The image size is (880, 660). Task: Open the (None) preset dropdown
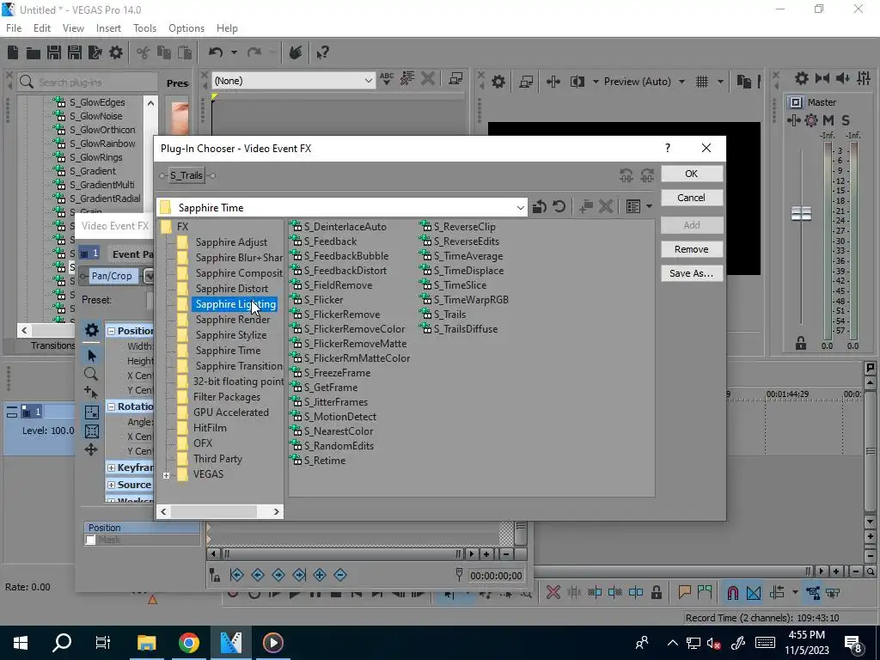pos(368,81)
